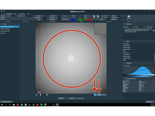Toggle the Notifications filter in Messages
Screen dimensions: 155x116
click(149, 27)
